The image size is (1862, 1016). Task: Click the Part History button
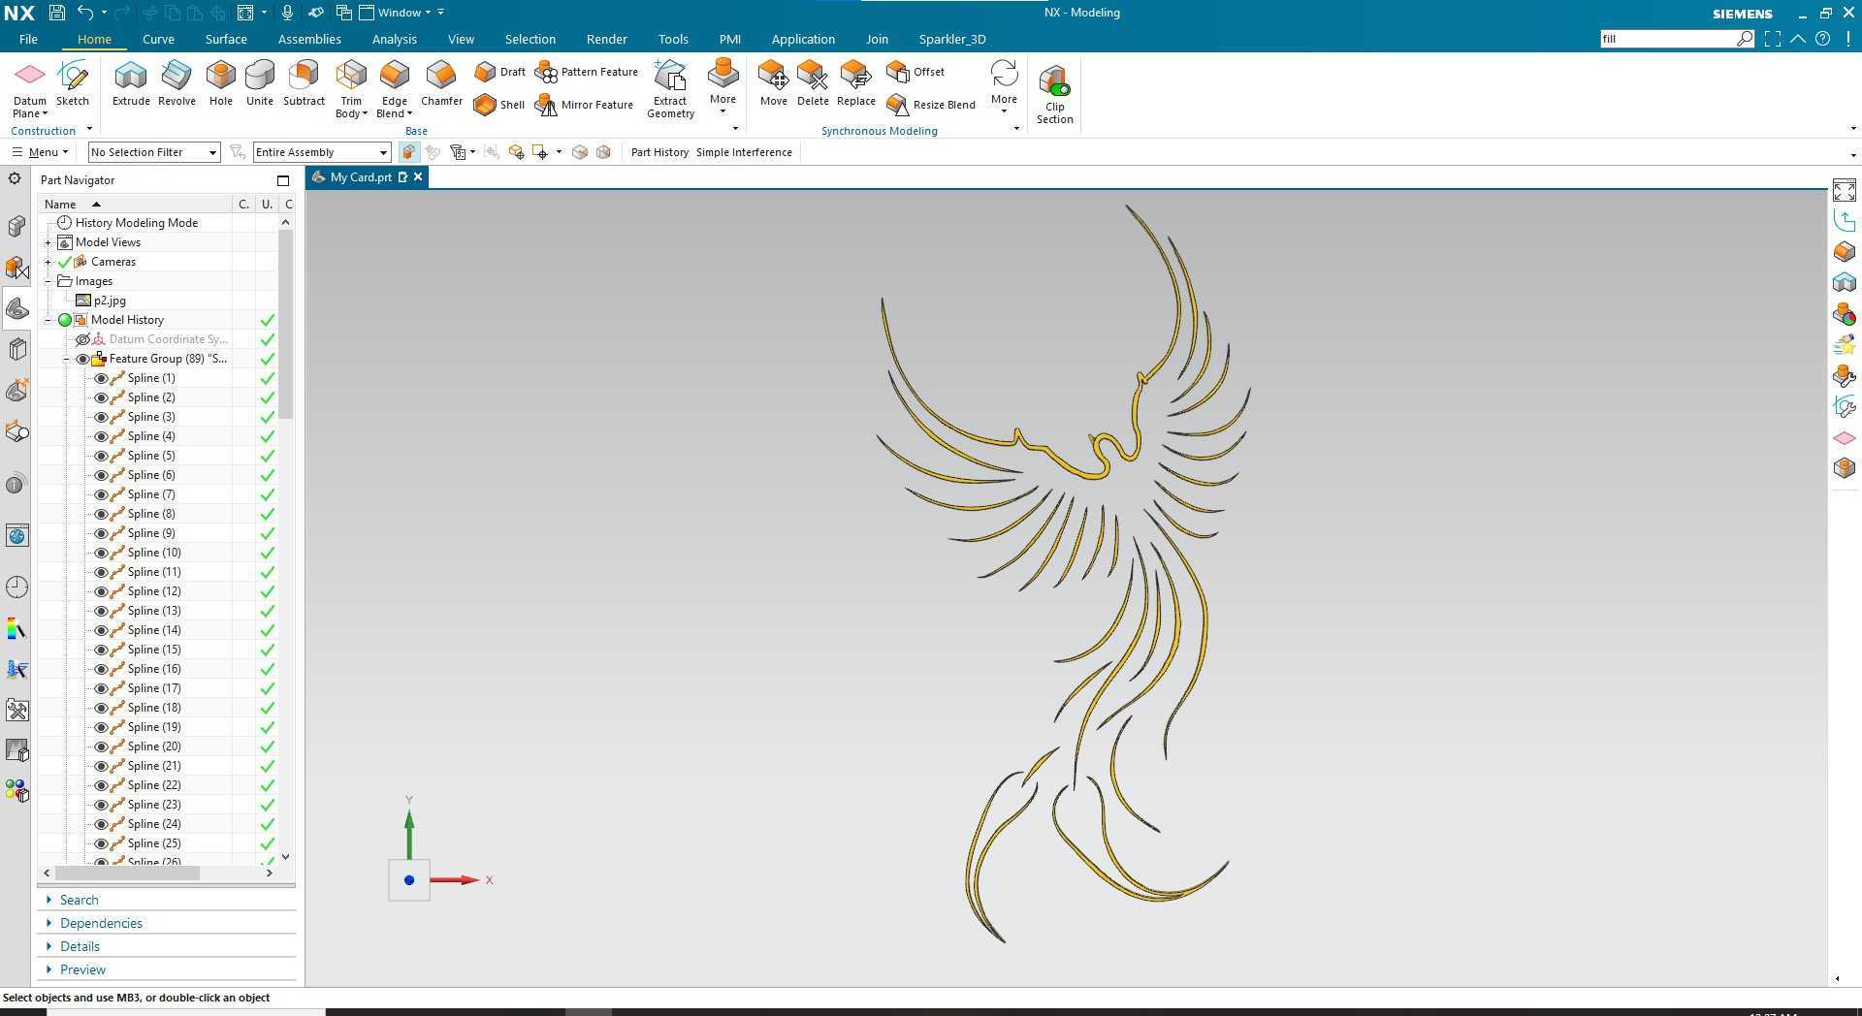pos(659,152)
